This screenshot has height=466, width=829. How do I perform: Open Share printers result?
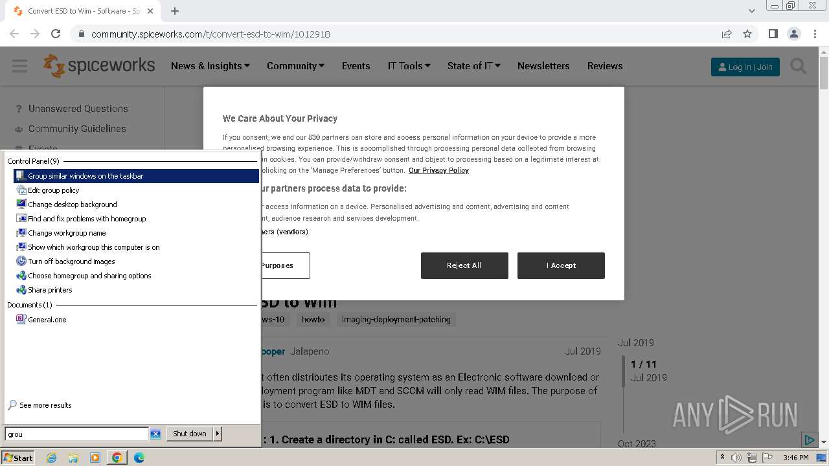[x=136, y=290]
